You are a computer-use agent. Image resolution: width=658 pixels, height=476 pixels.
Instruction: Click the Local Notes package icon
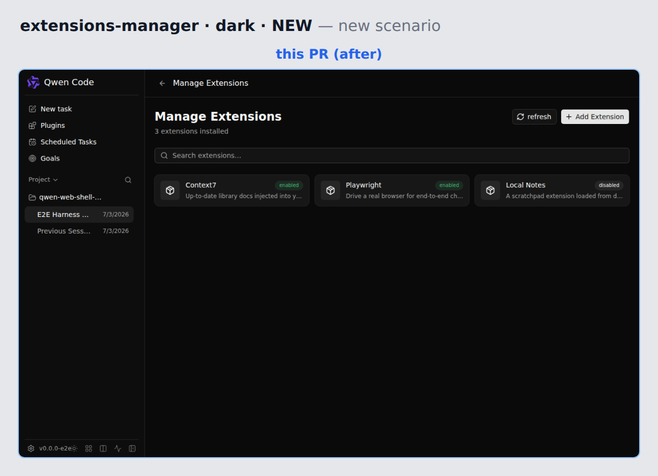(x=490, y=190)
